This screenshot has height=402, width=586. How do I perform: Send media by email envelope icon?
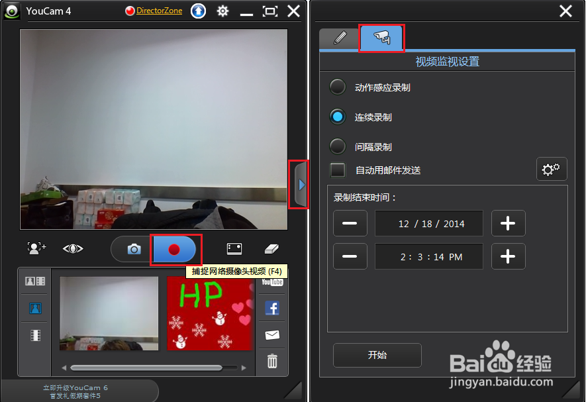pos(272,334)
